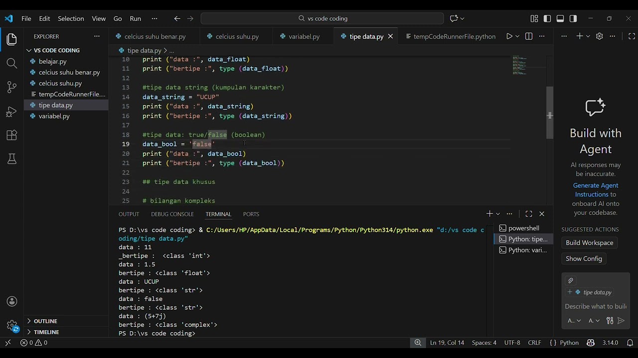Open the Copilot status bar icon
Viewport: 638px width, 358px height.
(591, 343)
